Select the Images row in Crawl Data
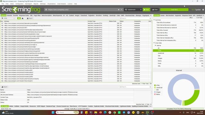205x115 pixels. [178, 58]
